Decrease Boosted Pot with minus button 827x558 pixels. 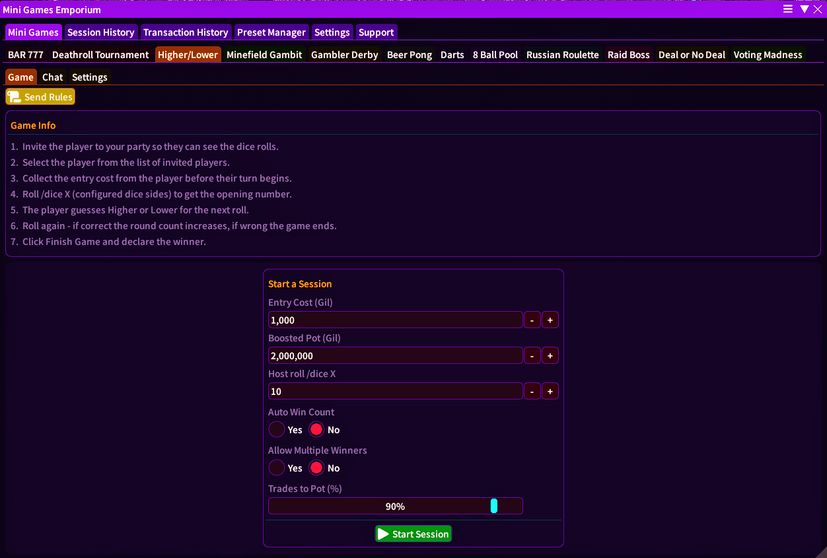click(x=532, y=356)
